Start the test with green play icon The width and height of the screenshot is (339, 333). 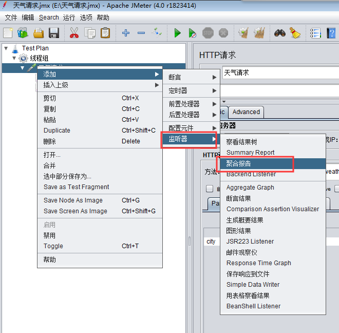tap(178, 33)
